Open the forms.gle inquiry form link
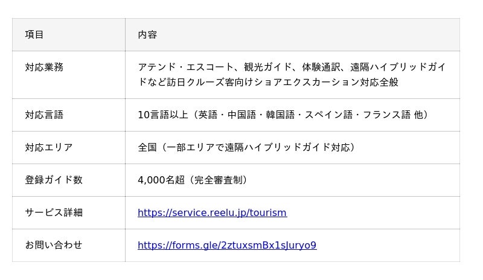The height and width of the screenshot is (280, 483). click(226, 245)
